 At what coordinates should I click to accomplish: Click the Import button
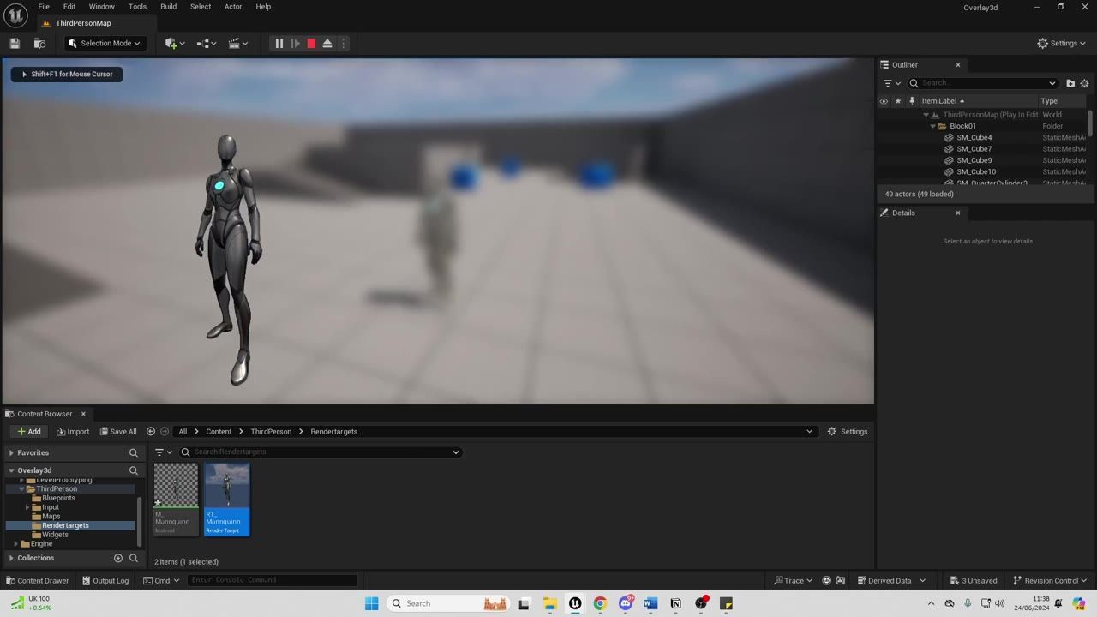[x=73, y=432]
